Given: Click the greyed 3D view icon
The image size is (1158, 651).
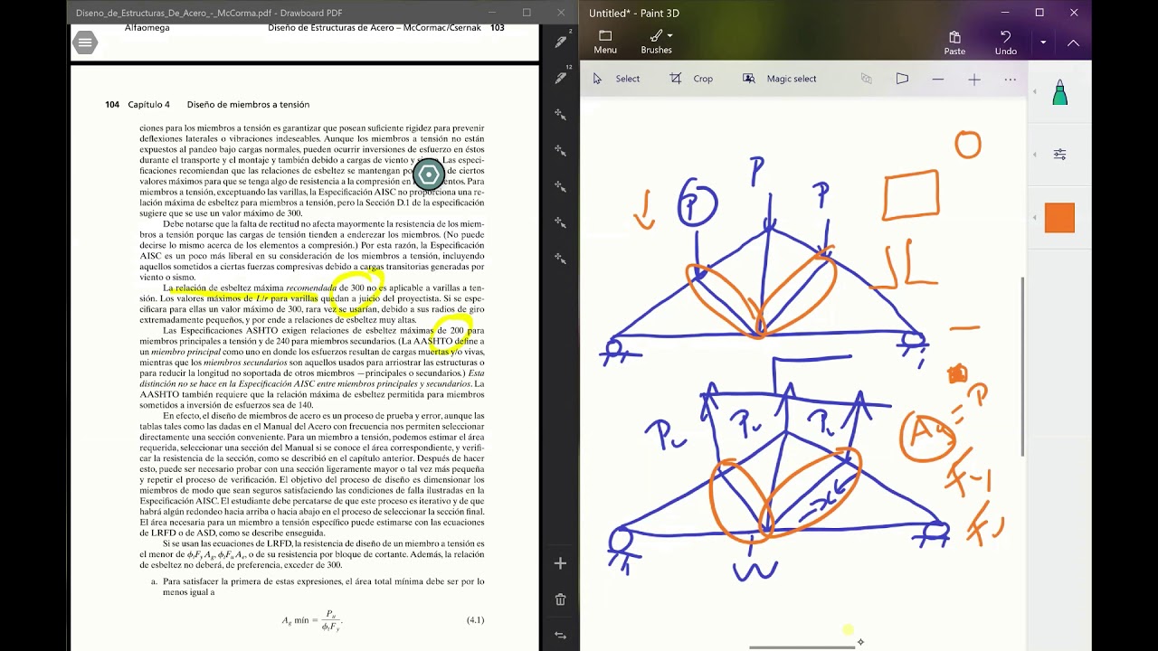Looking at the screenshot, I should (x=866, y=79).
